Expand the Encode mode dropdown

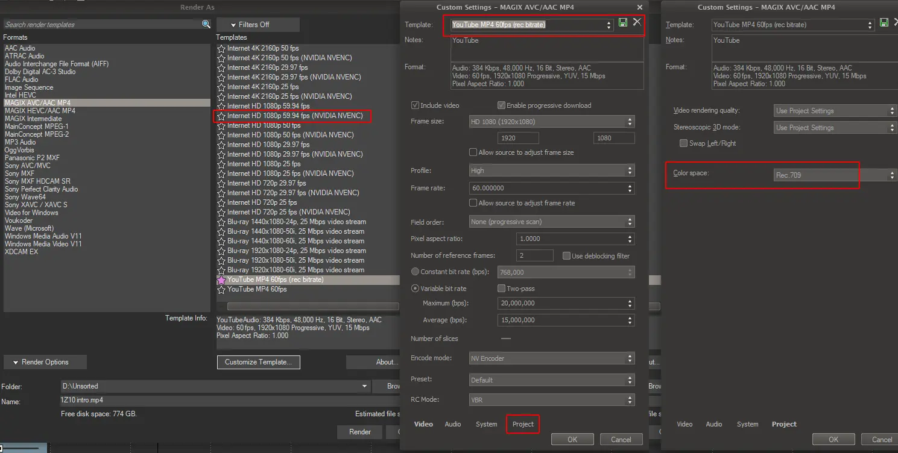[x=551, y=358]
